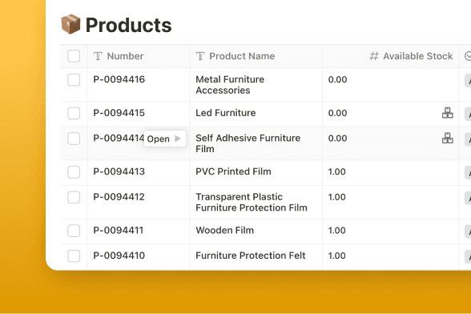Viewport: 471px width, 314px height.
Task: Click the stock boxes icon in Led Furniture row
Action: pyautogui.click(x=447, y=113)
